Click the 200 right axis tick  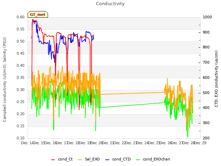point(206,138)
